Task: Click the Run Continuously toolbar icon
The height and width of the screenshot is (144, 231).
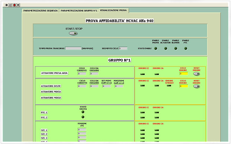Action: (10, 5)
